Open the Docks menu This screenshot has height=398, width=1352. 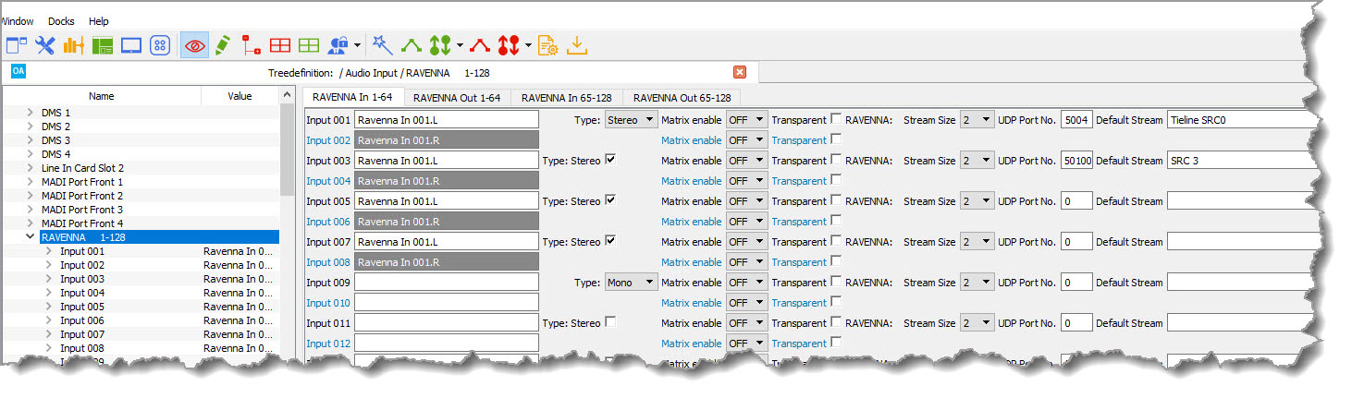(x=61, y=21)
